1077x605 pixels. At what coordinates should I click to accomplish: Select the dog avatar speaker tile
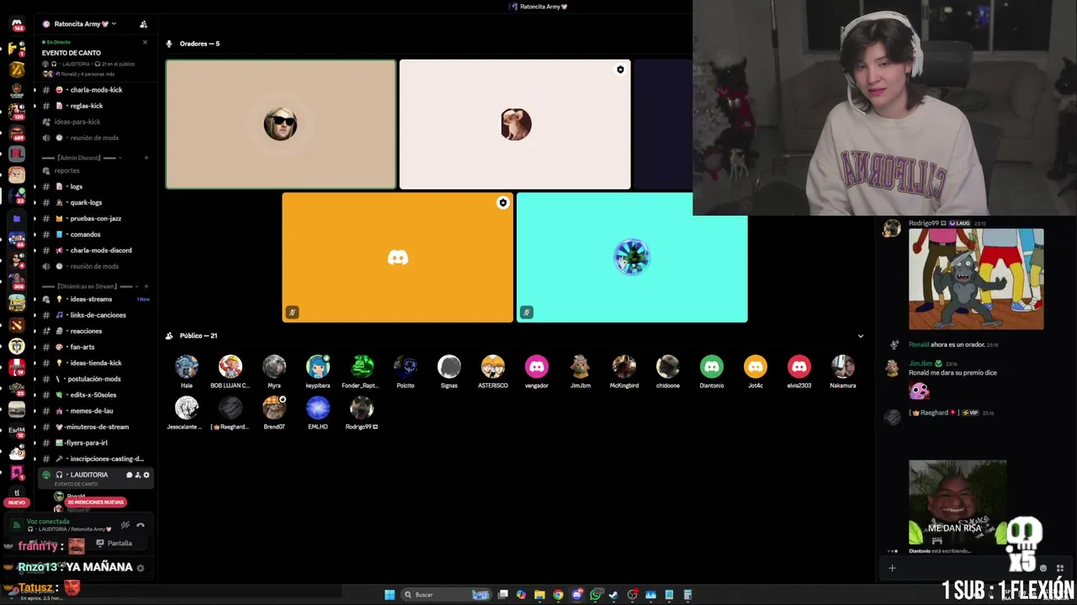(515, 124)
